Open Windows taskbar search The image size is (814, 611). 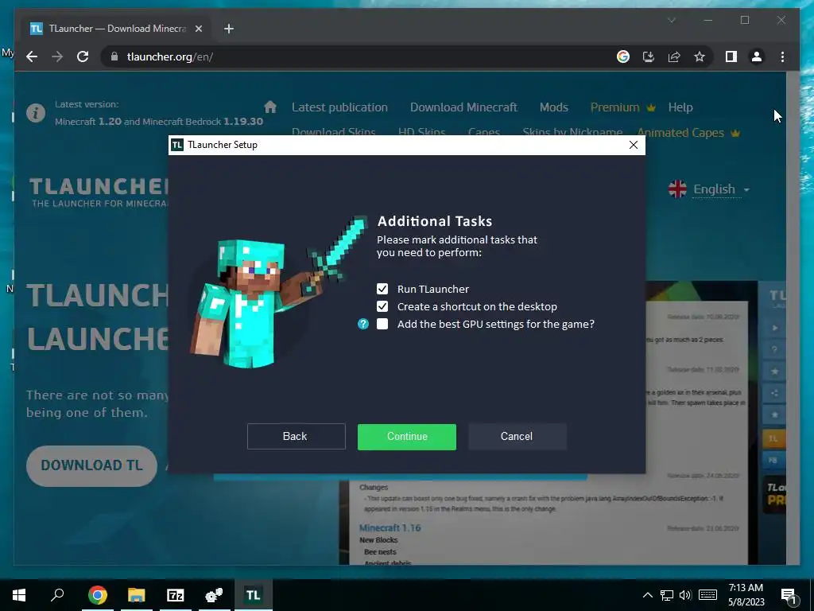(57, 595)
